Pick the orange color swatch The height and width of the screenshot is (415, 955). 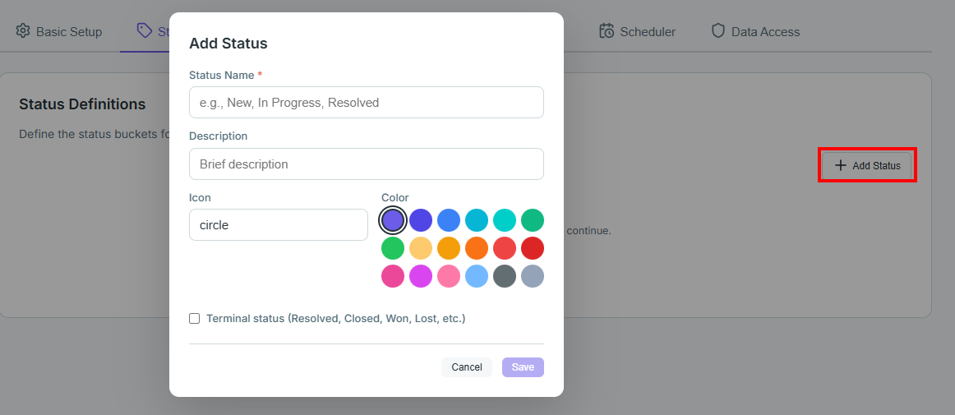(x=477, y=248)
